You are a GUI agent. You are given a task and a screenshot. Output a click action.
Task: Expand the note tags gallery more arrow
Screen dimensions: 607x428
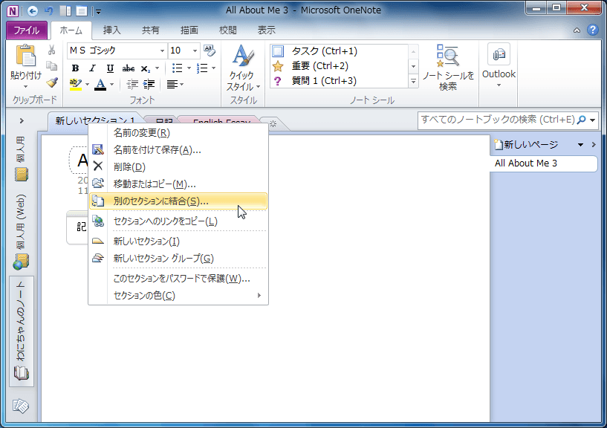point(413,81)
